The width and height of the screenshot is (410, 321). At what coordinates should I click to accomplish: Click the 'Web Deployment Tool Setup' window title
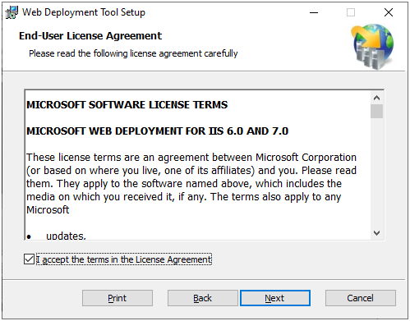pos(84,12)
